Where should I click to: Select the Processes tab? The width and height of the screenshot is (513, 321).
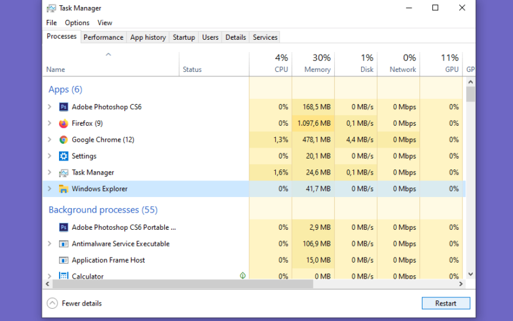point(62,37)
